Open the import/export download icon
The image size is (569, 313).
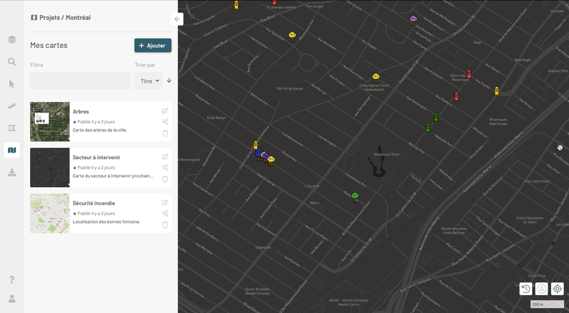click(12, 173)
